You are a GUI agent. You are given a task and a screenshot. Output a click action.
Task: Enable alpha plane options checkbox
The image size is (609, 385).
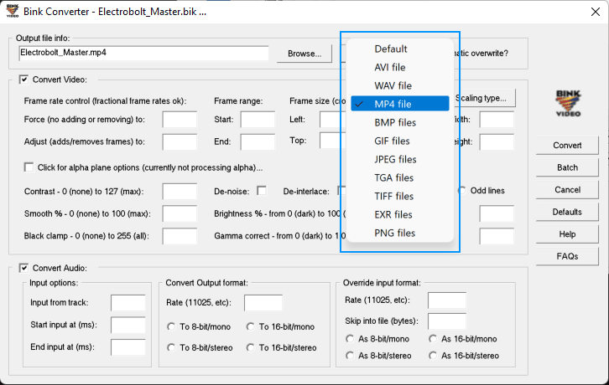pyautogui.click(x=30, y=167)
